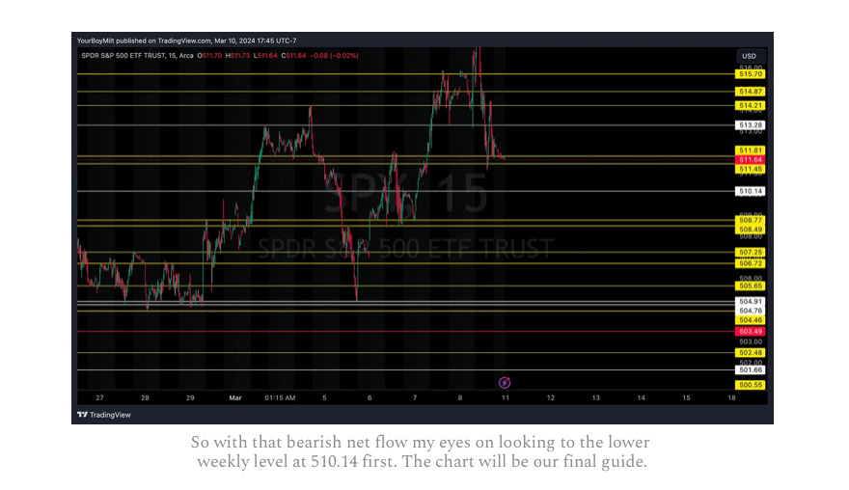This screenshot has width=849, height=490.
Task: Select the 515.70 price level label
Action: (750, 73)
